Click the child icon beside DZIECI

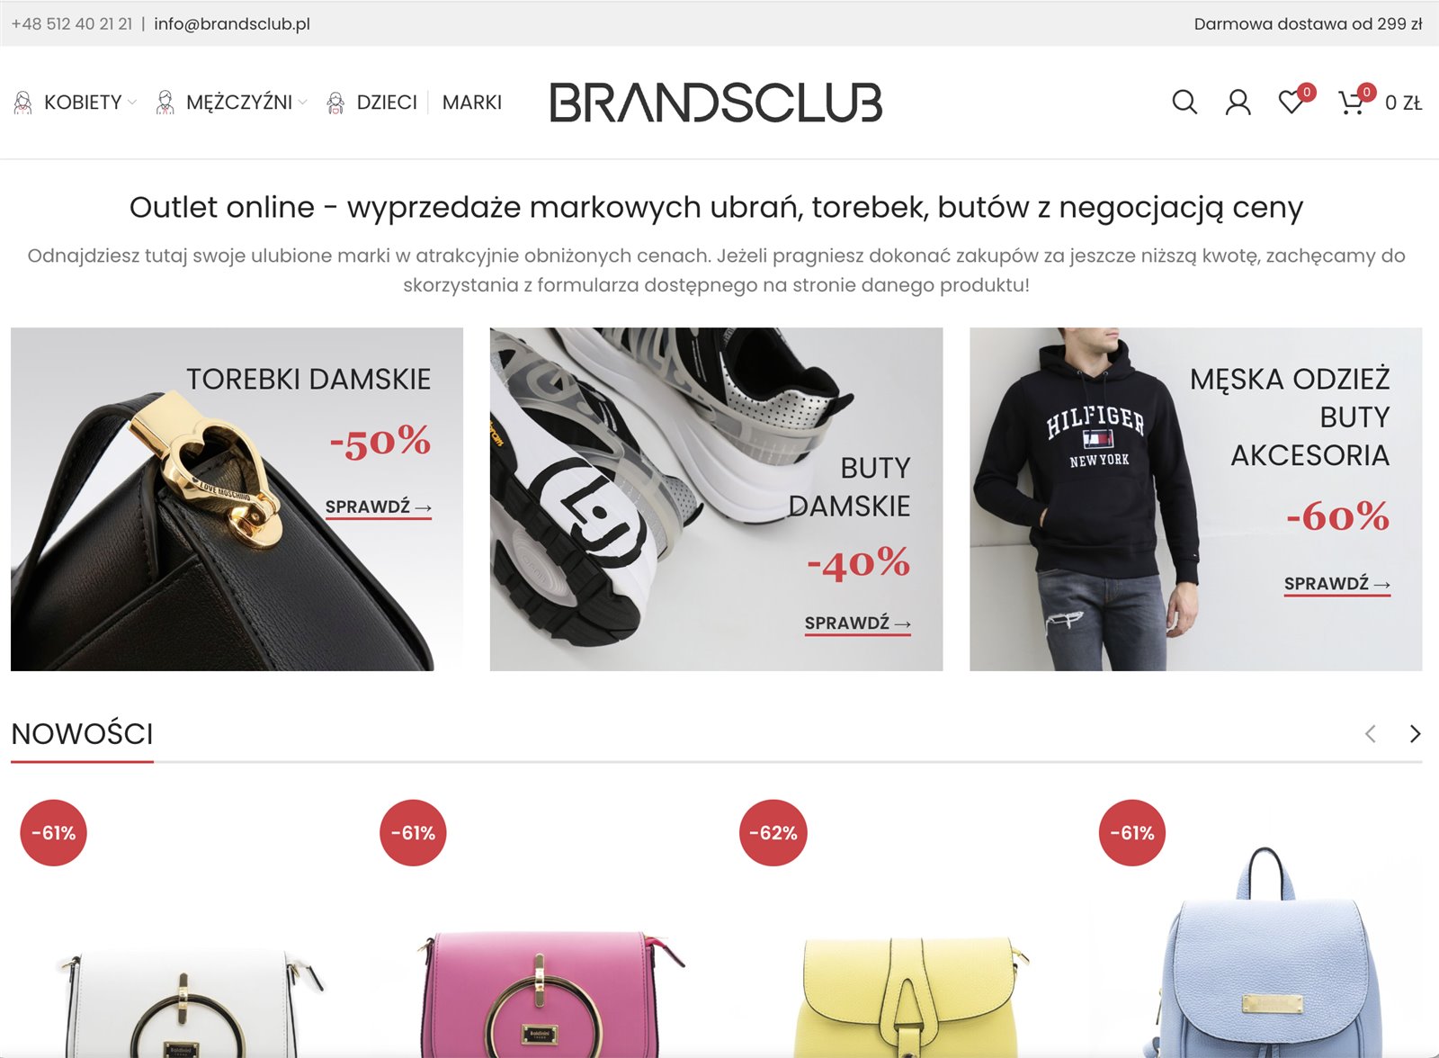click(335, 103)
